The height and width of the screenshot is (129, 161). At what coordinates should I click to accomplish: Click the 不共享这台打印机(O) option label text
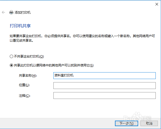(x=29, y=56)
